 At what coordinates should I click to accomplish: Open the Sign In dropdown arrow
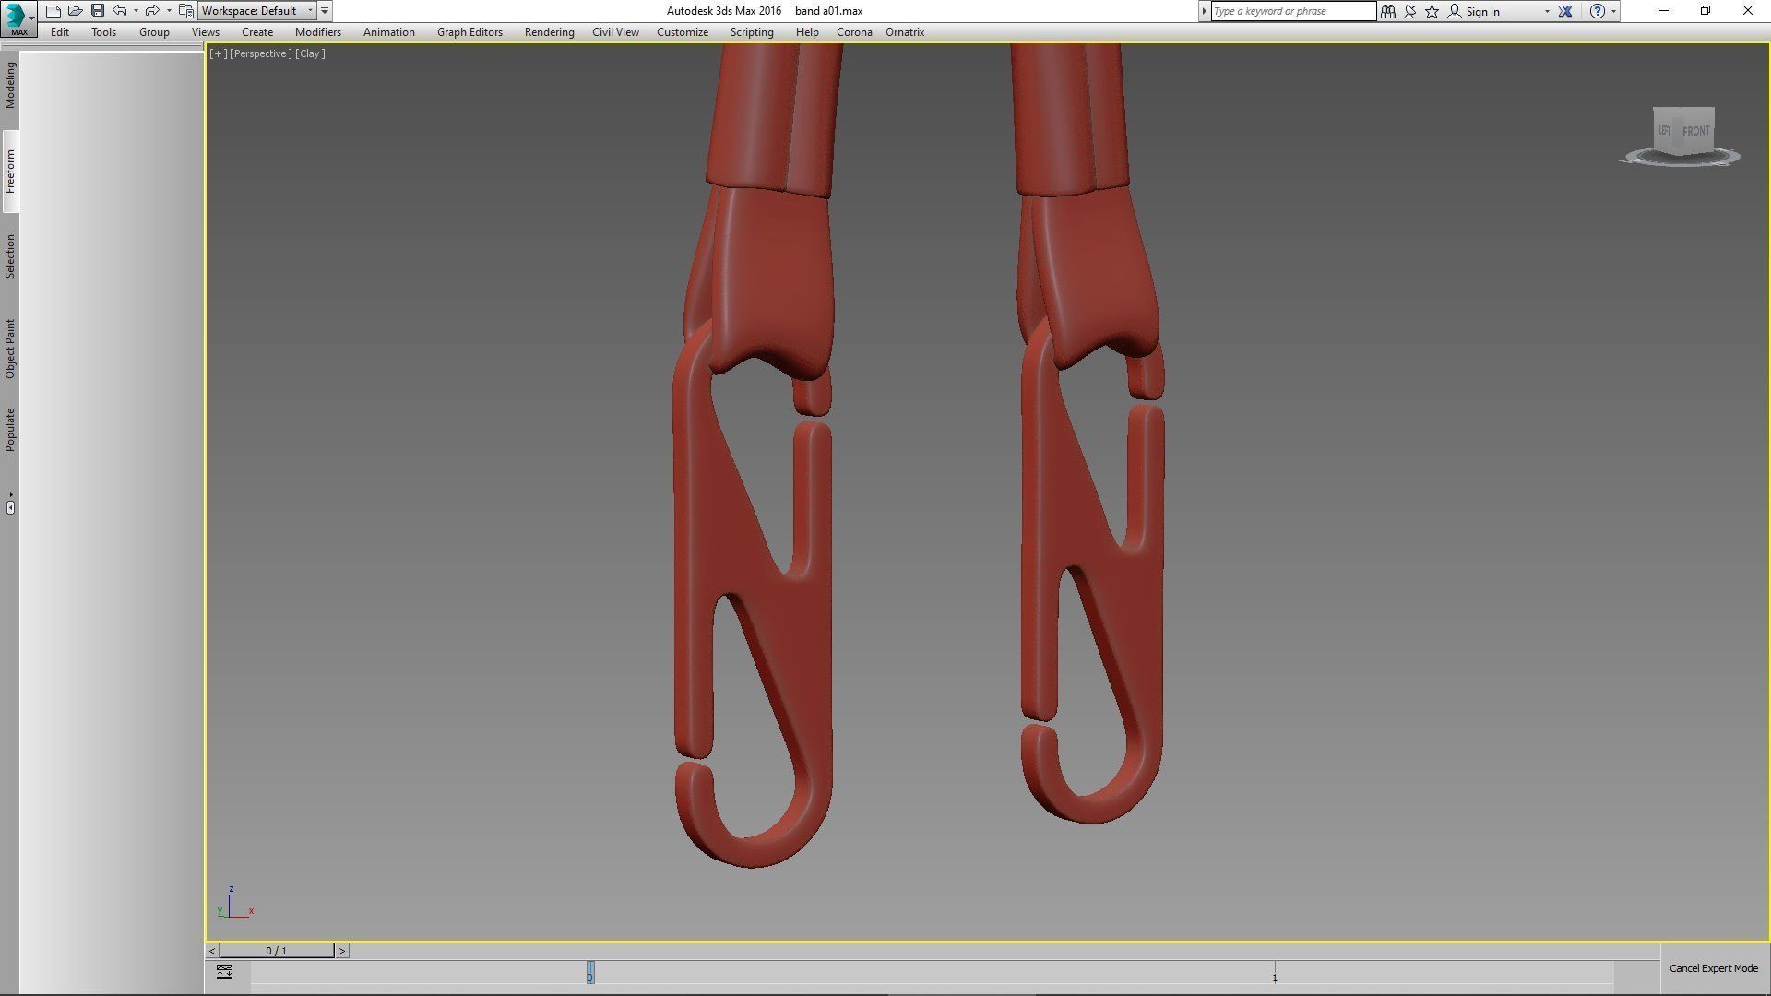[1547, 11]
